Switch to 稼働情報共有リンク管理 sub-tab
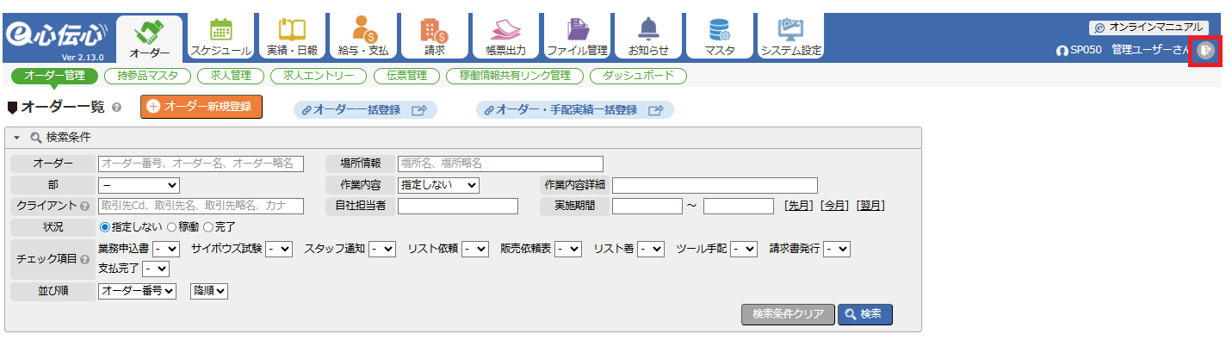Screen dimensions: 1232x340 [514, 76]
